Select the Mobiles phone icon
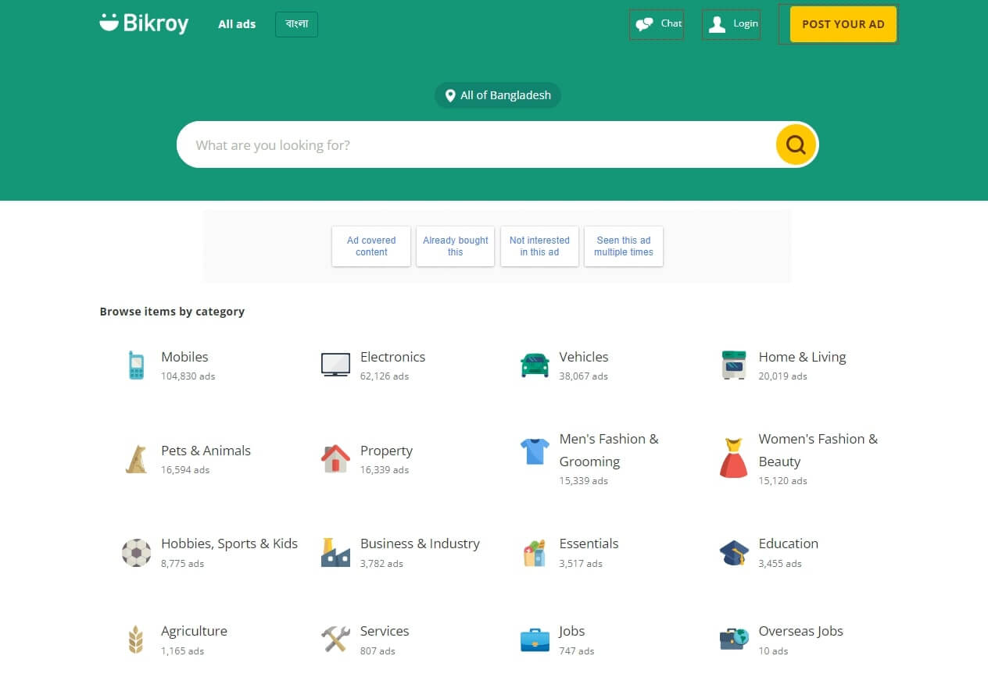The image size is (988, 695). click(137, 365)
